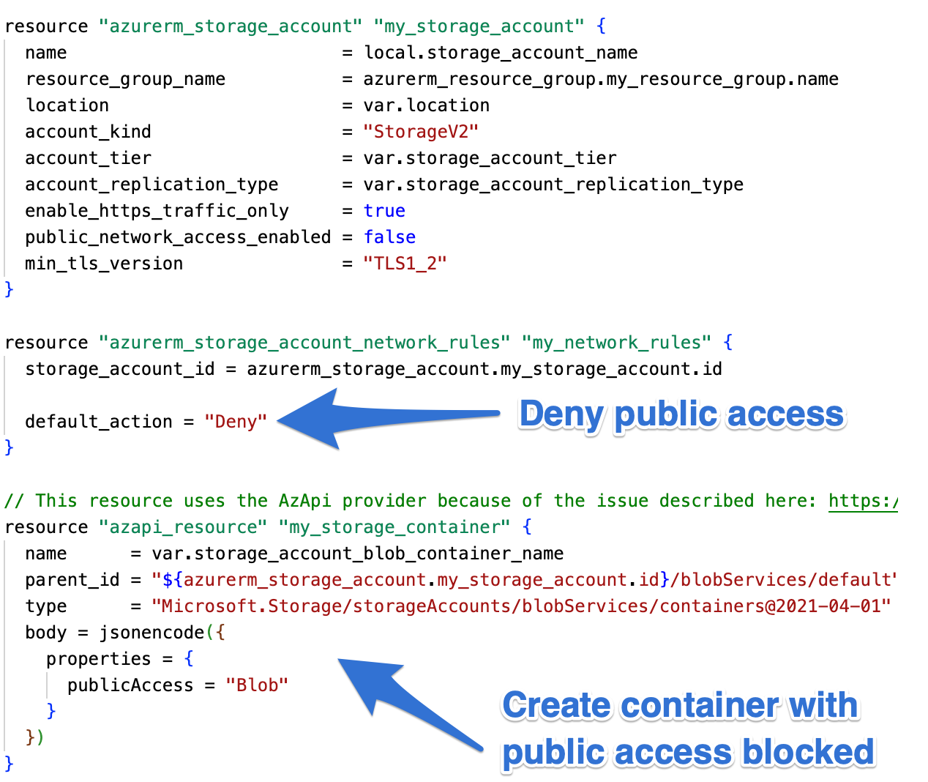The width and height of the screenshot is (928, 782).
Task: Click the "azapi_resource" resource type string
Action: point(183,527)
